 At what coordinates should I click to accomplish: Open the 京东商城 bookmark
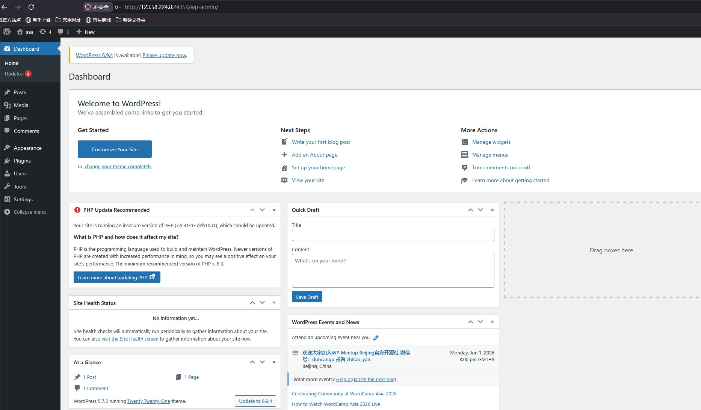point(98,20)
